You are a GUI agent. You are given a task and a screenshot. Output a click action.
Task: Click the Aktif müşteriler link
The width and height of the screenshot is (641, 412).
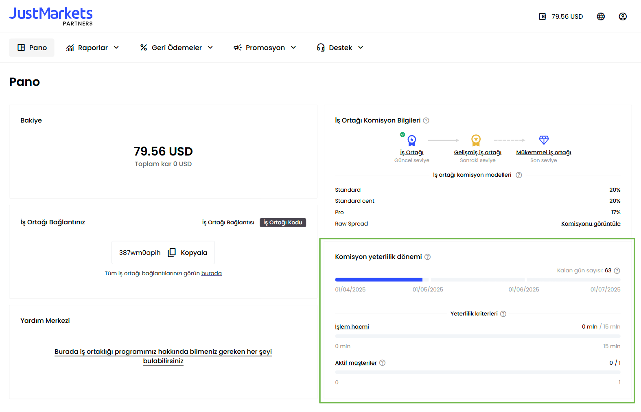356,363
